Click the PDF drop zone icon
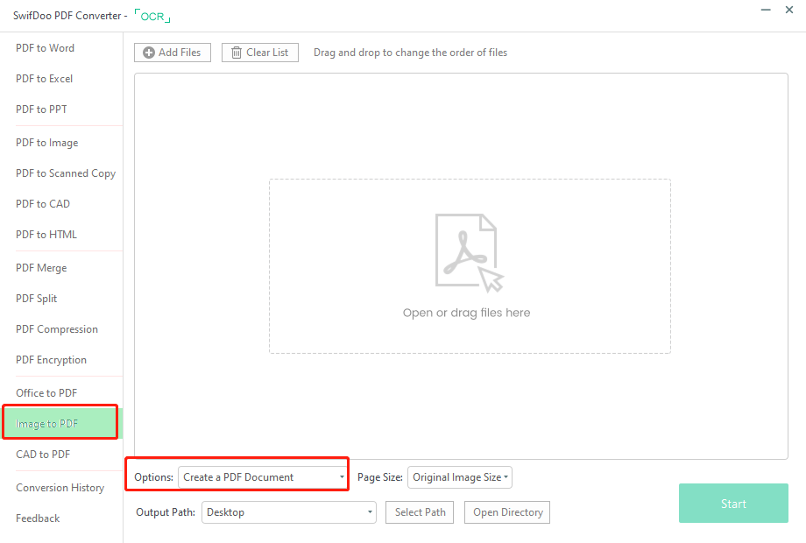 [x=469, y=253]
